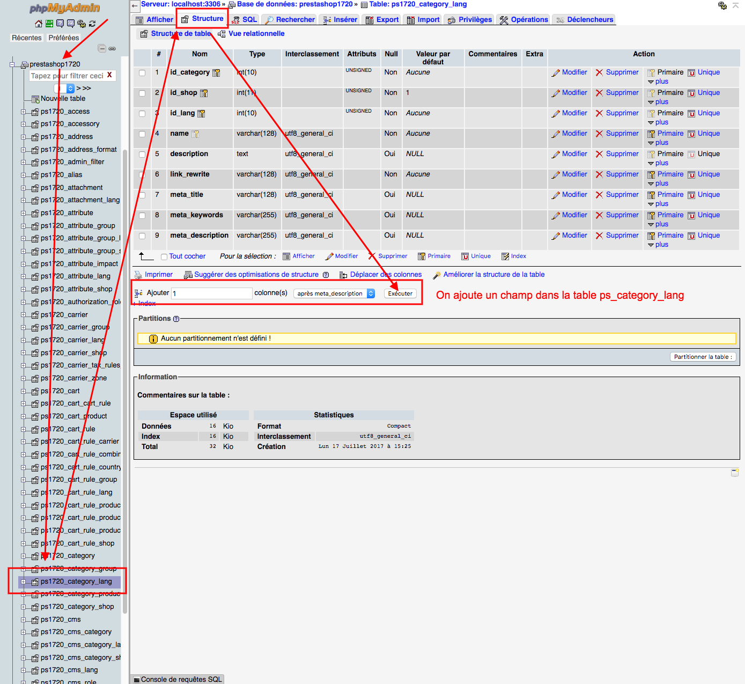
Task: Click the pencil Modifier icon for id_category
Action: point(556,72)
